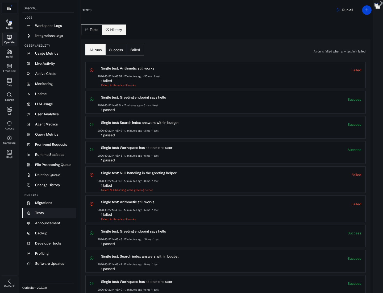Screen dimensions: 383x293
Task: Open the AI section icon
Action: 9,111
